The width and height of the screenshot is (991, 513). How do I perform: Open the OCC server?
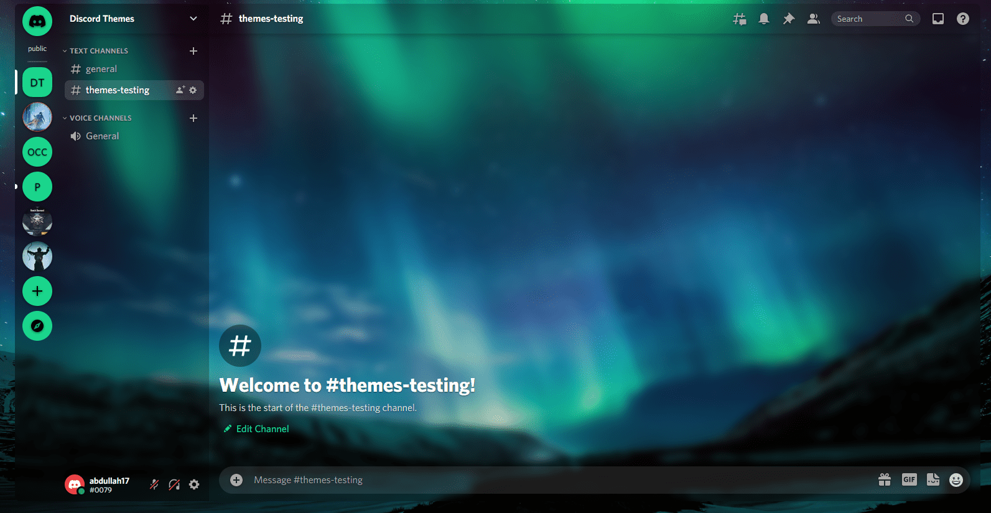[x=37, y=152]
